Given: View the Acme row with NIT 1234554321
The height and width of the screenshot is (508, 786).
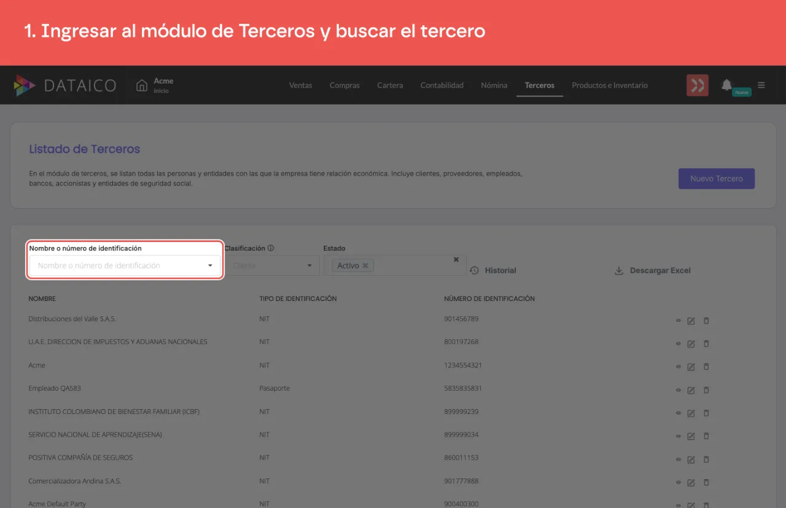Looking at the screenshot, I should pos(679,367).
